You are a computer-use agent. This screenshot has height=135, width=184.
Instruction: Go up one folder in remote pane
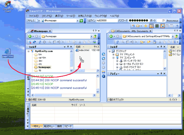95,36
